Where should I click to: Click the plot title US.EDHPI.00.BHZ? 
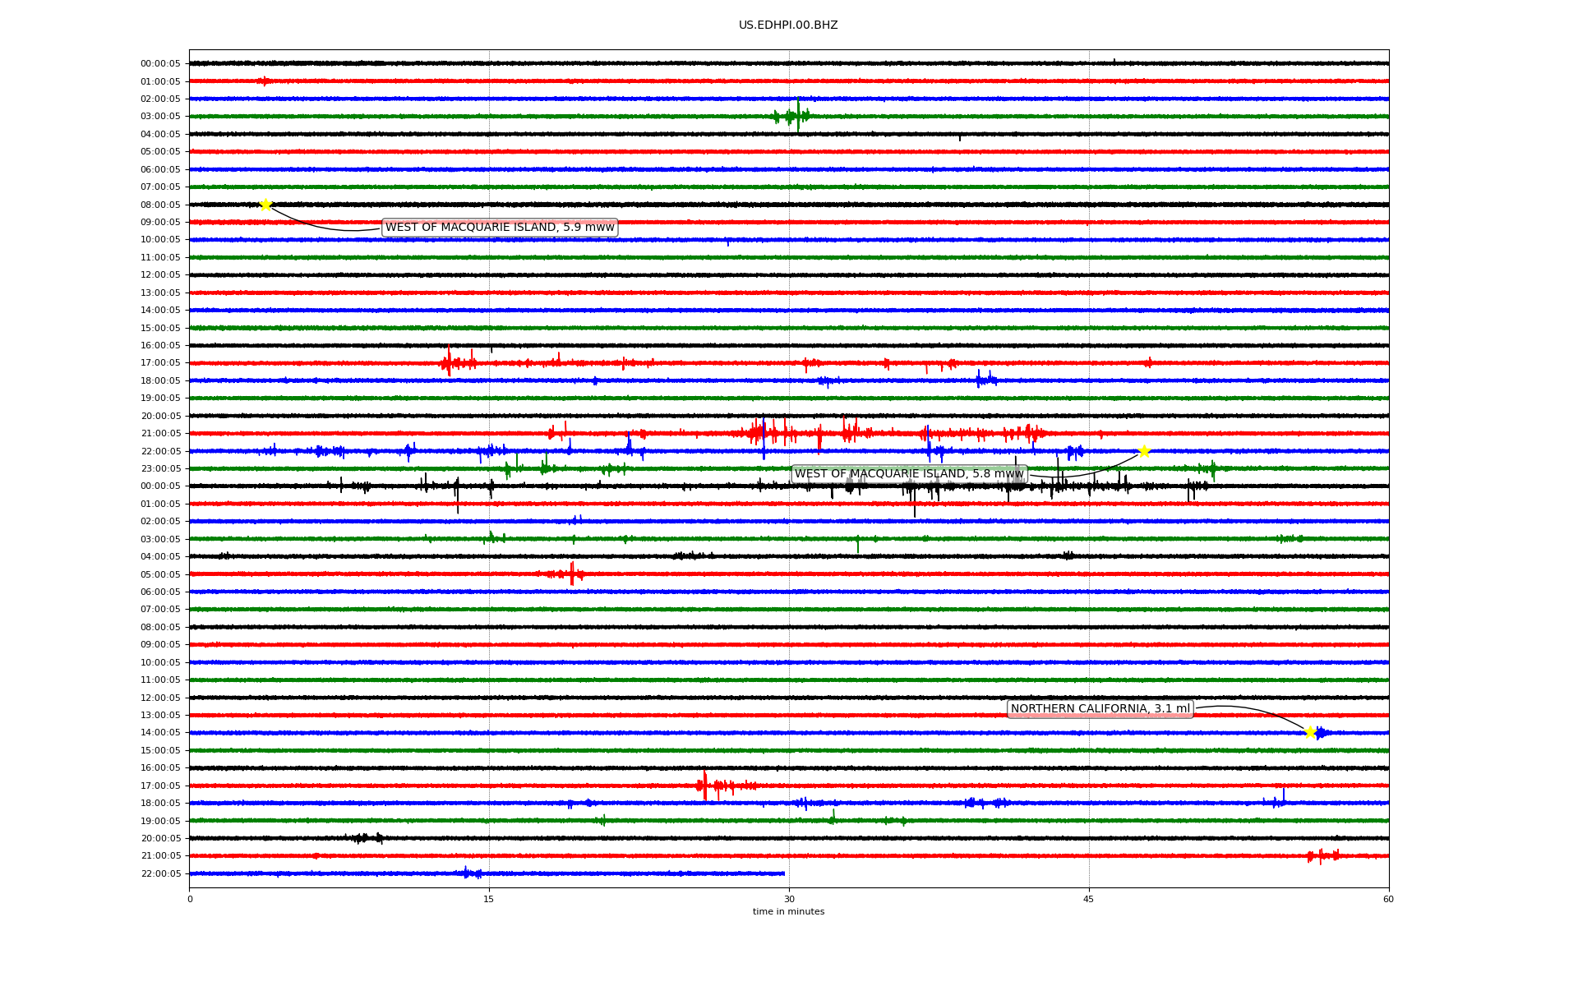pos(788,25)
